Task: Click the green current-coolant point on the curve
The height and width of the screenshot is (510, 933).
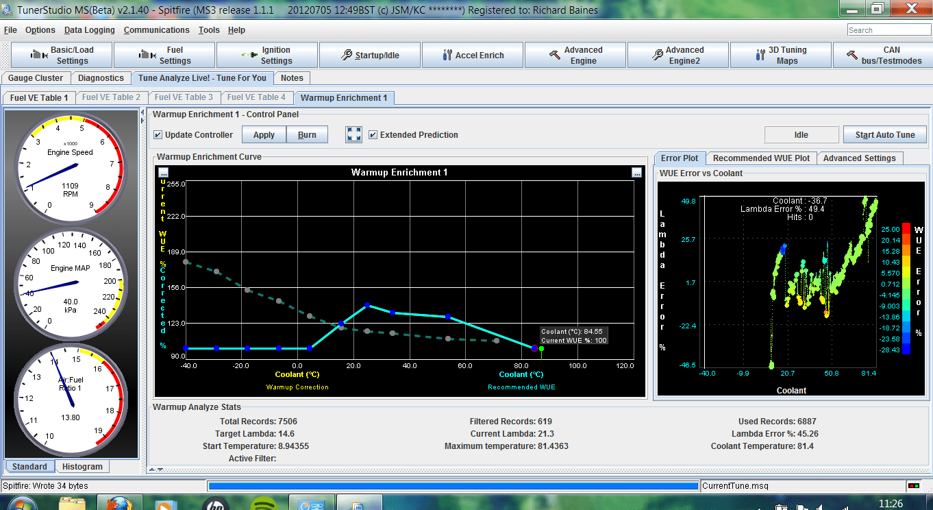Action: 541,348
